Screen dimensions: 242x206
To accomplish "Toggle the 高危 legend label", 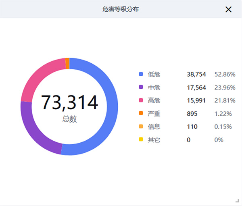I will (154, 100).
